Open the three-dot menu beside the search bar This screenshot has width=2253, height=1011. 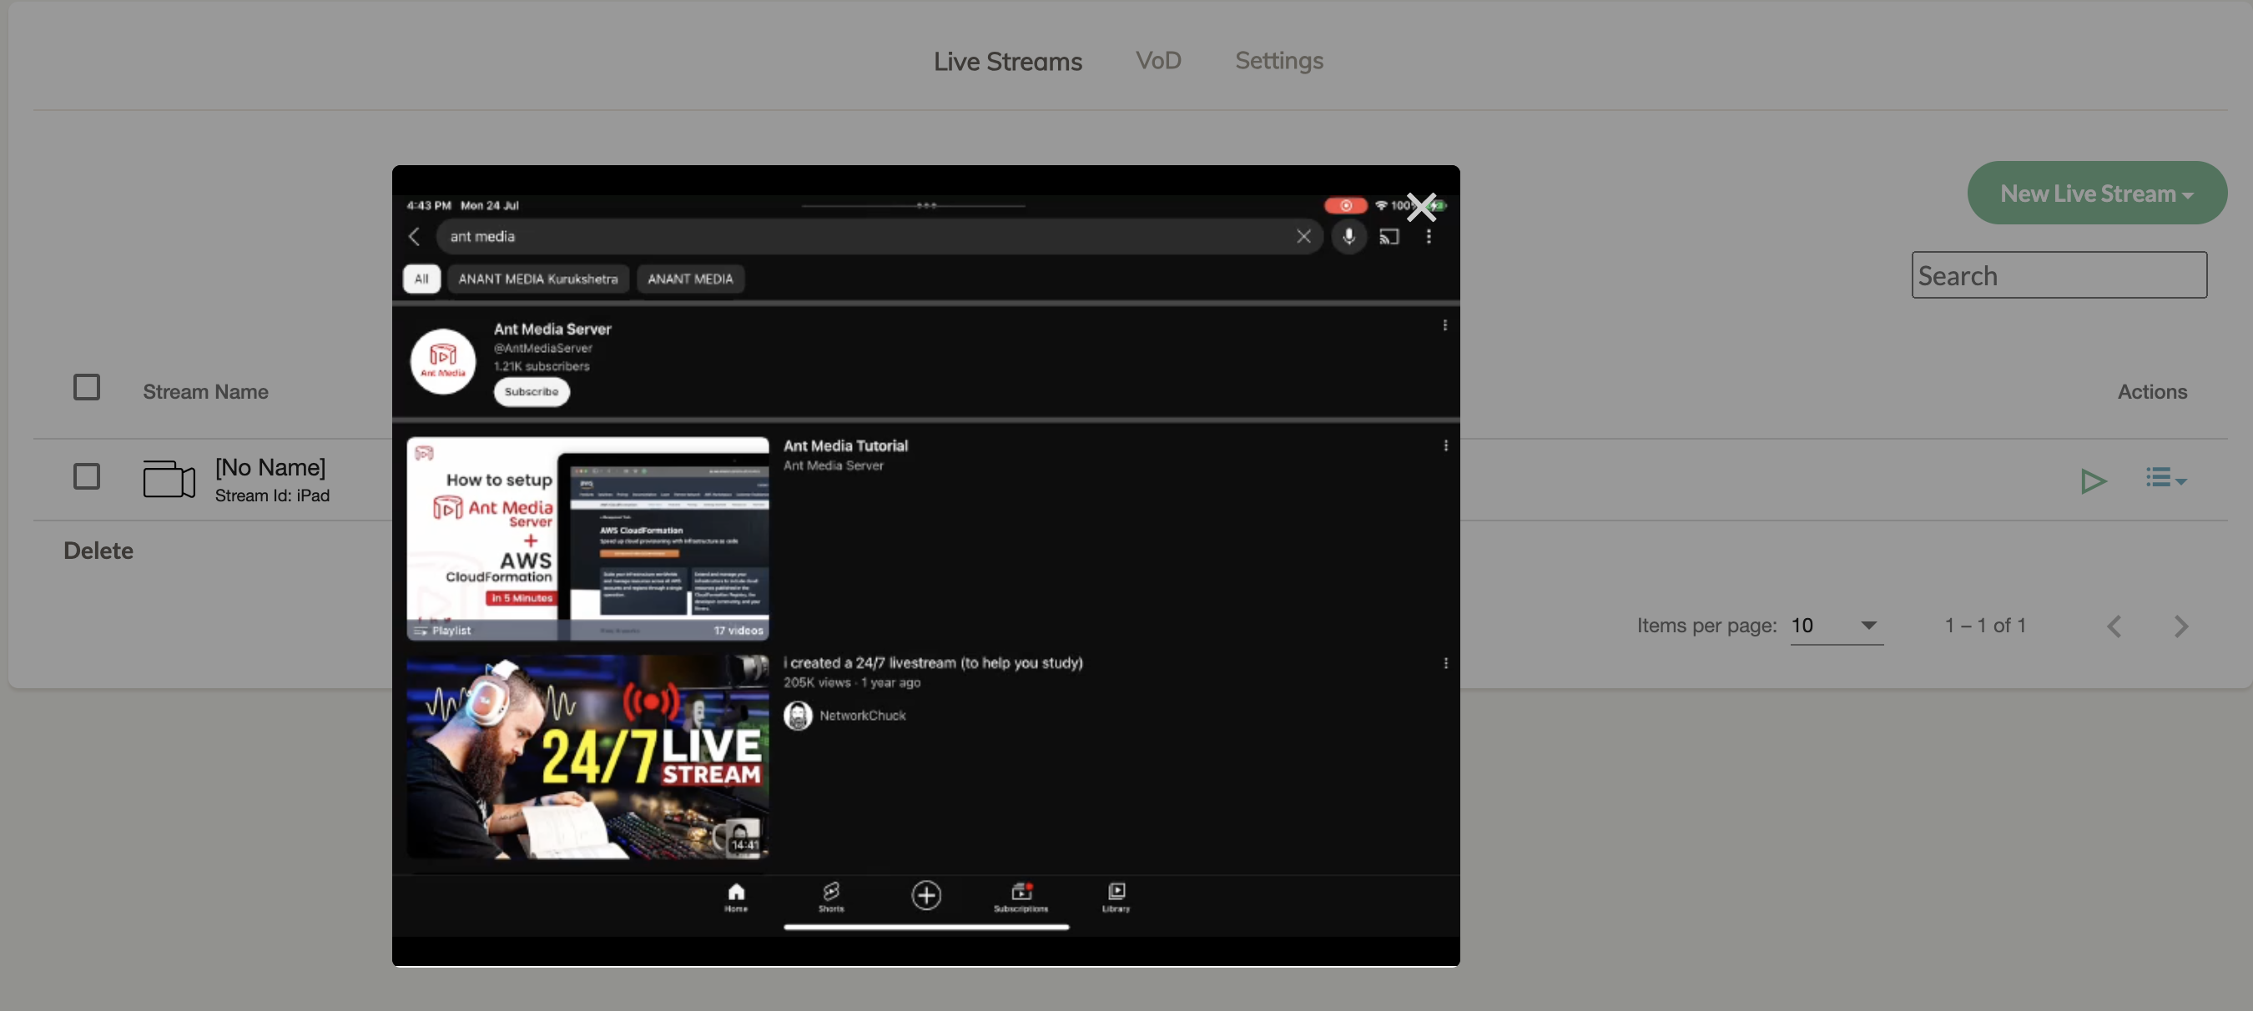pos(1429,236)
